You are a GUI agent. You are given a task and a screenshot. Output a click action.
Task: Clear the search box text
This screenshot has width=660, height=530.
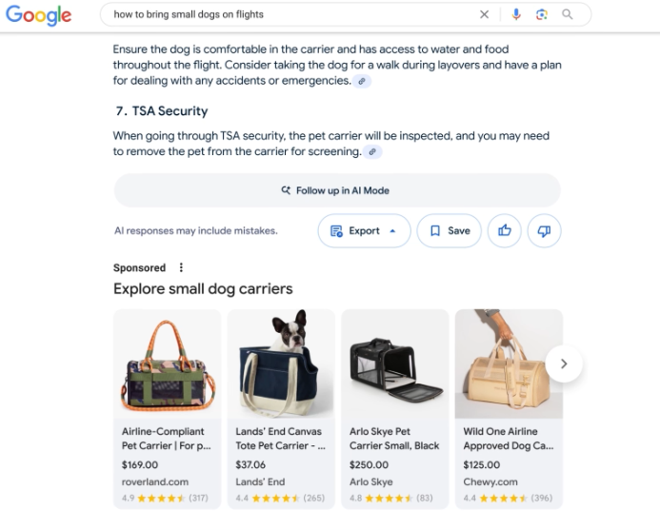tap(484, 14)
